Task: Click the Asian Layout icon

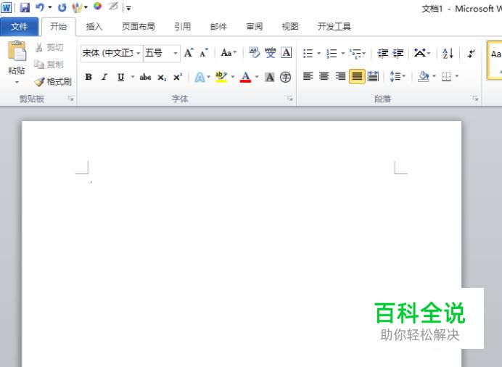Action: tap(420, 53)
